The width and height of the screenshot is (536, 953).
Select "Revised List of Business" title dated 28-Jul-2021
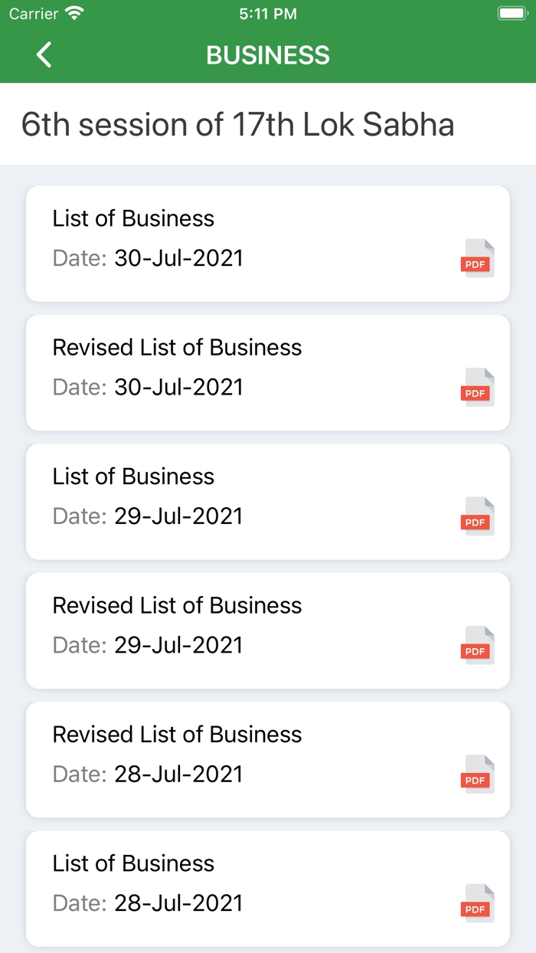click(177, 735)
